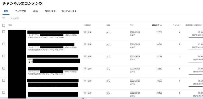Click the 高評価 57 件 text

198,84
